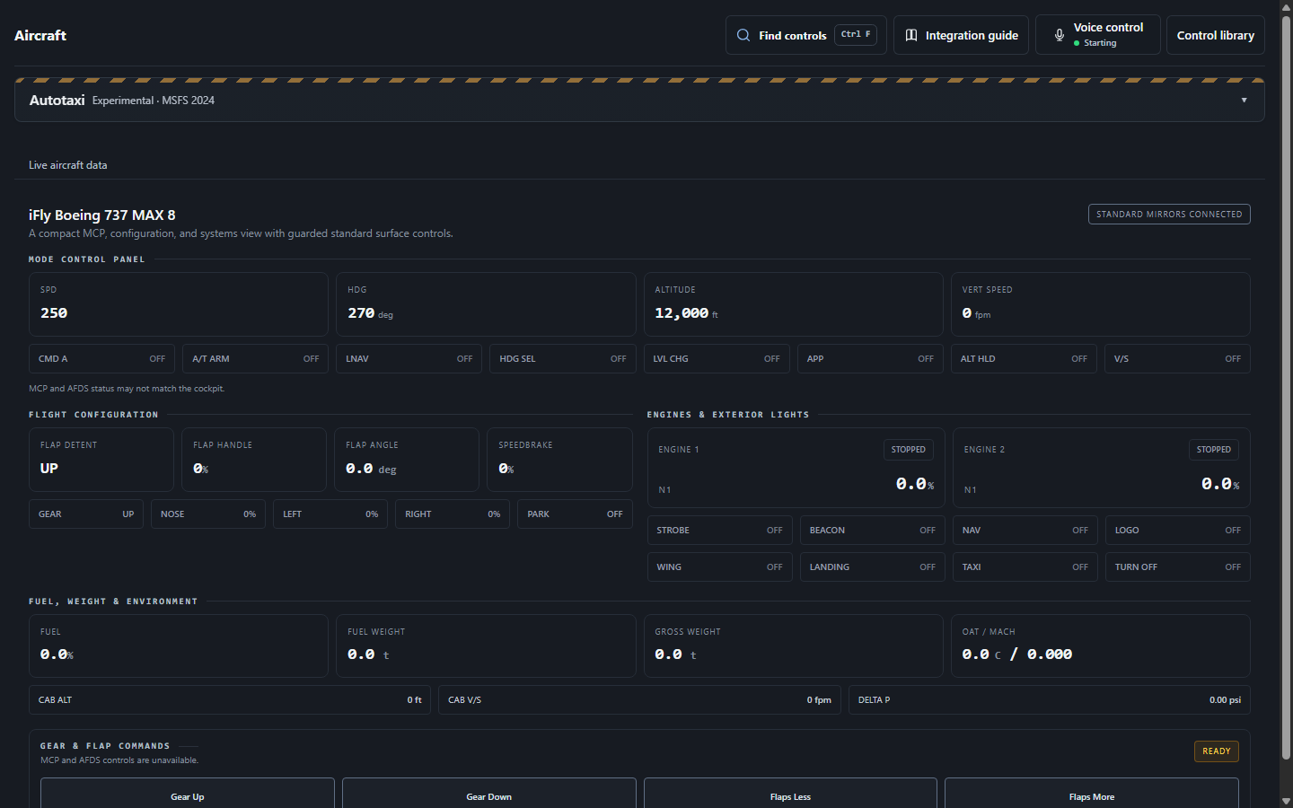Toggle the TAXI light
Screen dimensions: 1293x808
[x=1025, y=567]
